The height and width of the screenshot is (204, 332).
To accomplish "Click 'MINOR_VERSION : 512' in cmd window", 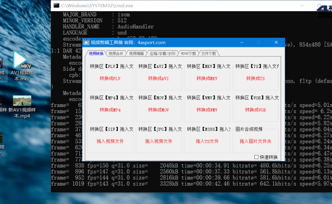I will click(94, 21).
